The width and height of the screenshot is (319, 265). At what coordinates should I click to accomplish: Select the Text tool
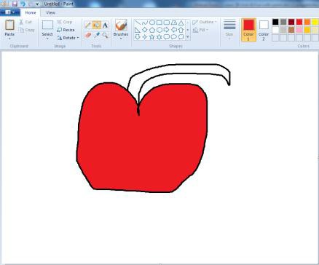(105, 25)
